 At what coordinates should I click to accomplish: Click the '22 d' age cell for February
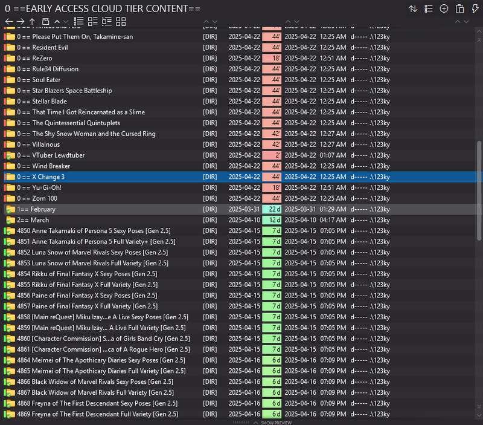tap(272, 209)
